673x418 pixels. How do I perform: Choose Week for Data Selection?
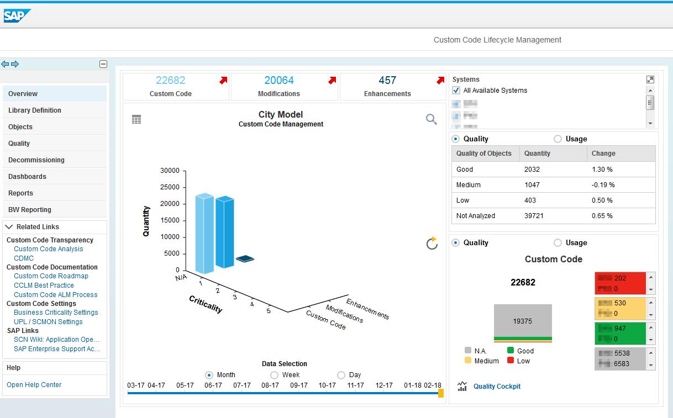pyautogui.click(x=274, y=375)
